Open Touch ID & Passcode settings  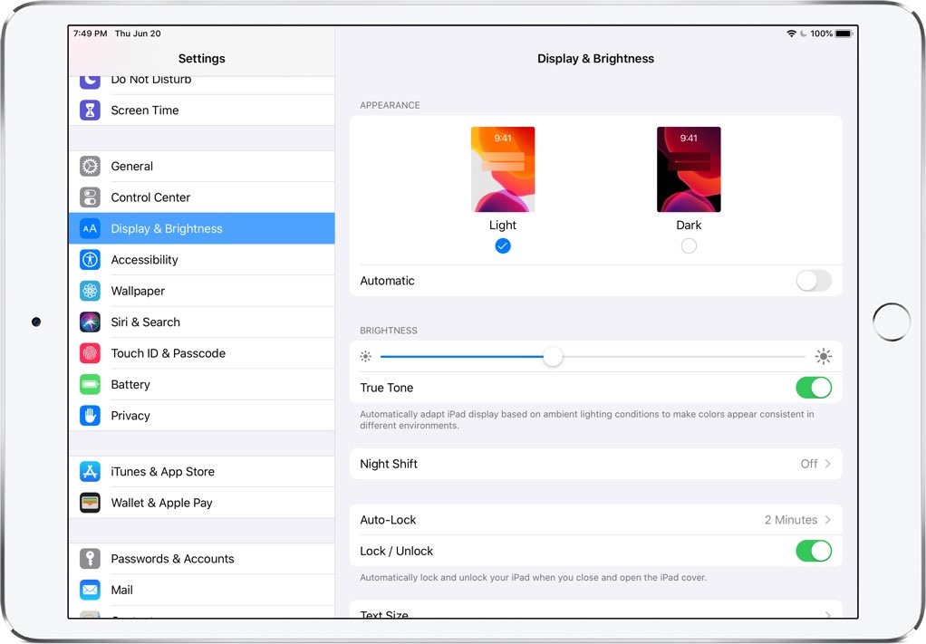coord(201,353)
